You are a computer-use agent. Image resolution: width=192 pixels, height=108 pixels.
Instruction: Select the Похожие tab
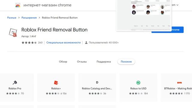(126, 61)
